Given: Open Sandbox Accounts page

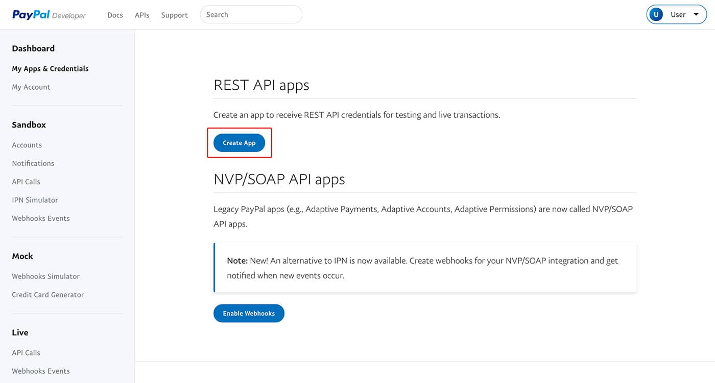Looking at the screenshot, I should [27, 145].
